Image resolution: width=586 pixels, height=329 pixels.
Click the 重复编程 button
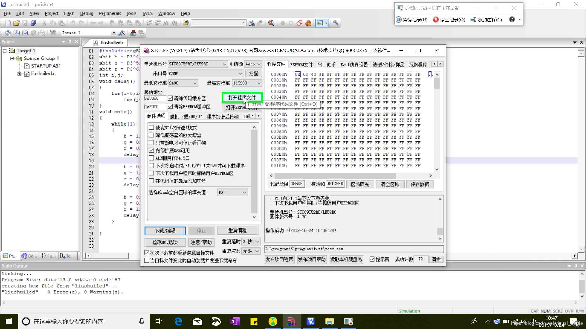(237, 230)
